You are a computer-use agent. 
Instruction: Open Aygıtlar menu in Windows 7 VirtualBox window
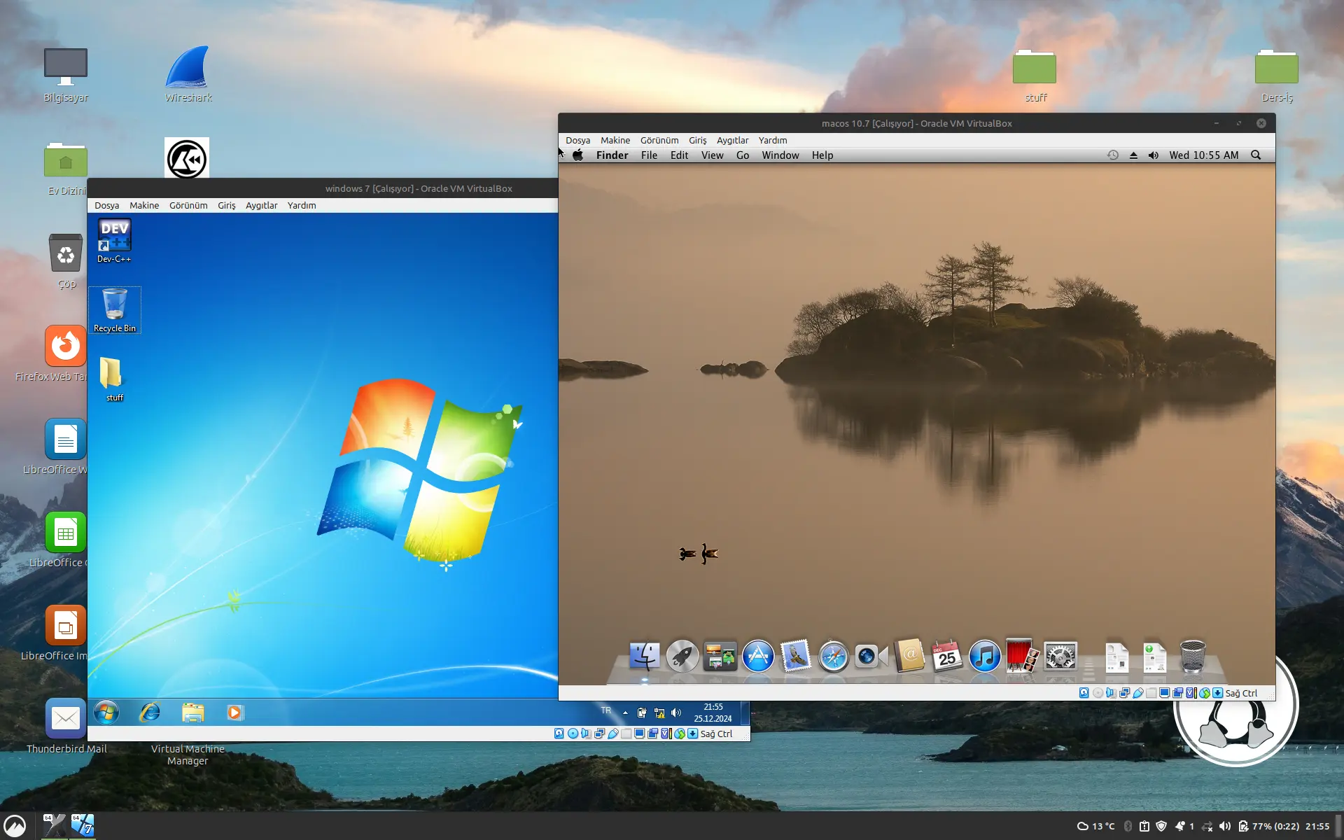click(x=261, y=205)
